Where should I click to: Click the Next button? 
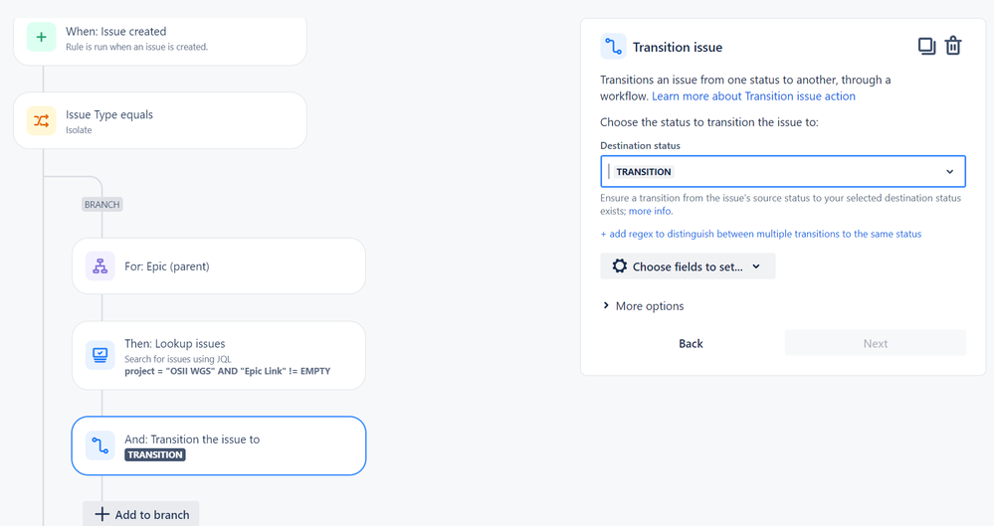[876, 343]
